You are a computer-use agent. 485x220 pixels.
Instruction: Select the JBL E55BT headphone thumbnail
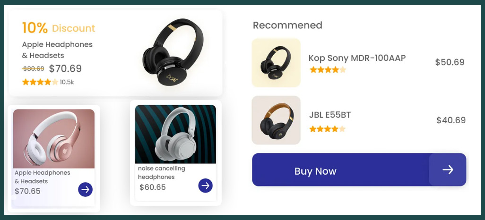[x=276, y=120]
